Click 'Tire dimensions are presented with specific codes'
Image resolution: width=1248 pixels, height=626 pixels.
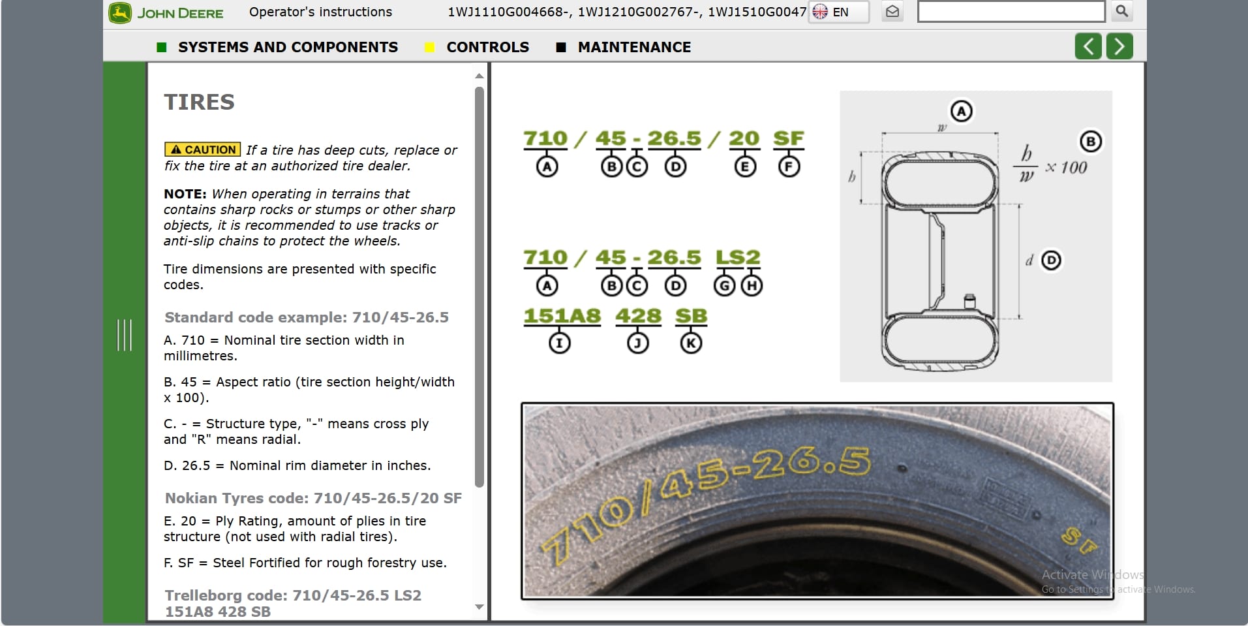[300, 277]
